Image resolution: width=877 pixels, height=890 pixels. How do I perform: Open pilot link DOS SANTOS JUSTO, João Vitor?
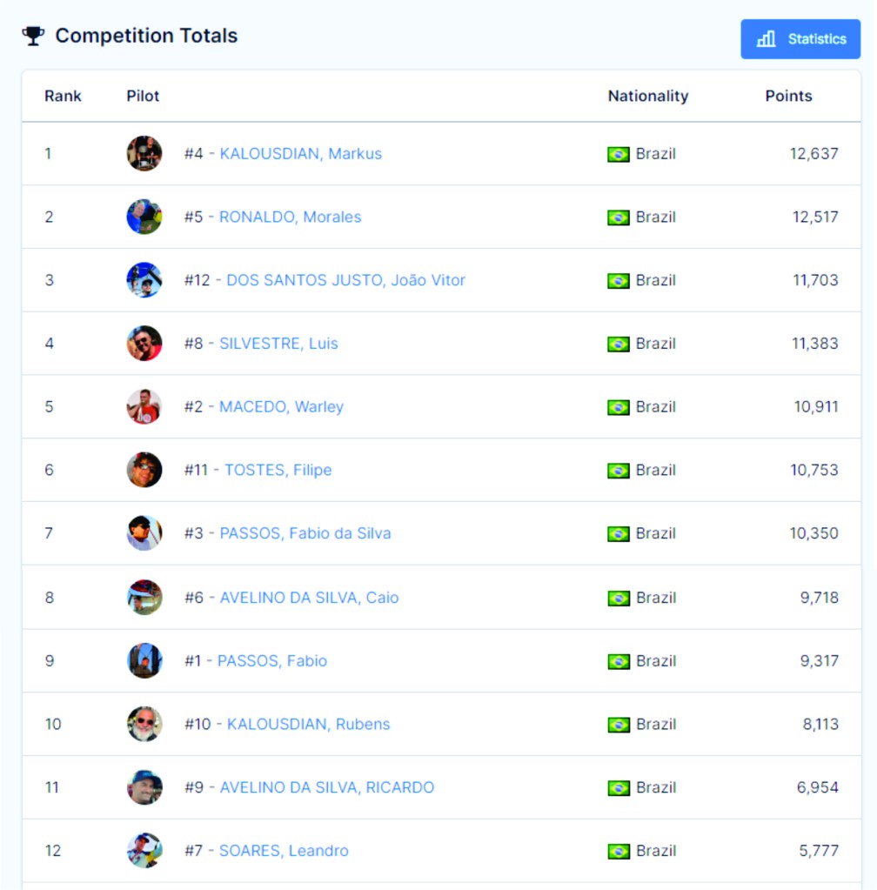click(x=345, y=280)
